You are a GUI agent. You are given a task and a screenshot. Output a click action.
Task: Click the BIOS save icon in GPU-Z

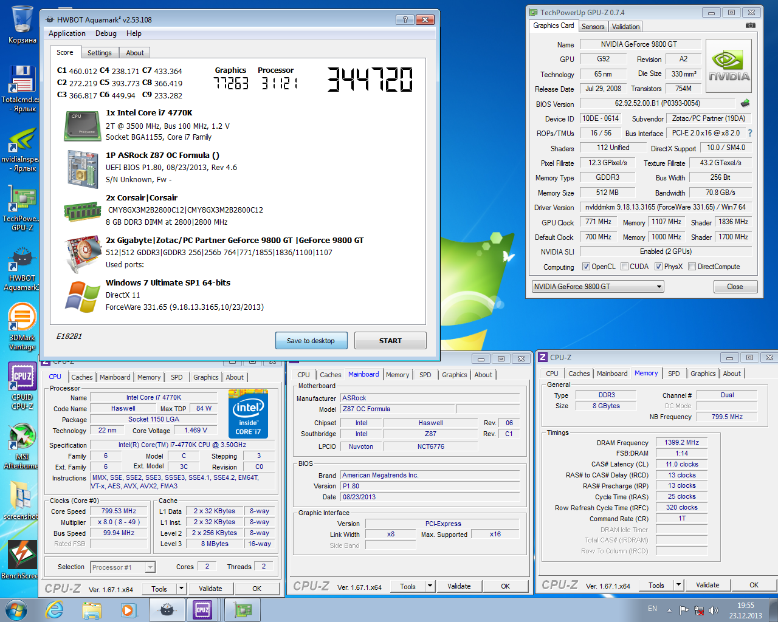pyautogui.click(x=745, y=103)
